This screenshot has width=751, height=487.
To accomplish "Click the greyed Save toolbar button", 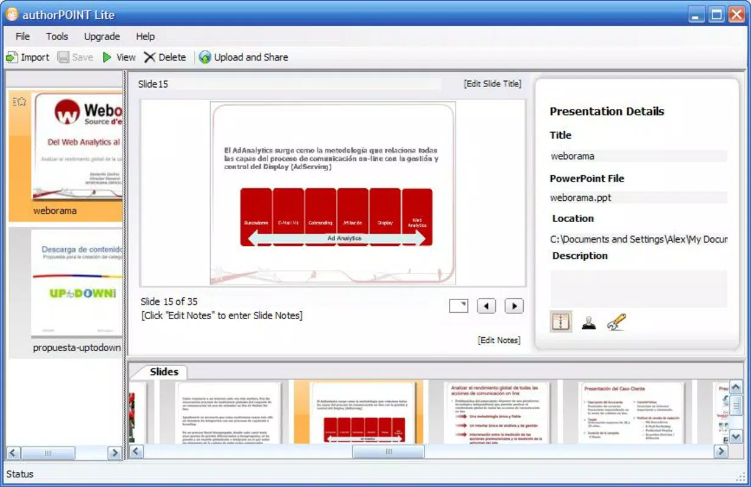I will tap(75, 57).
